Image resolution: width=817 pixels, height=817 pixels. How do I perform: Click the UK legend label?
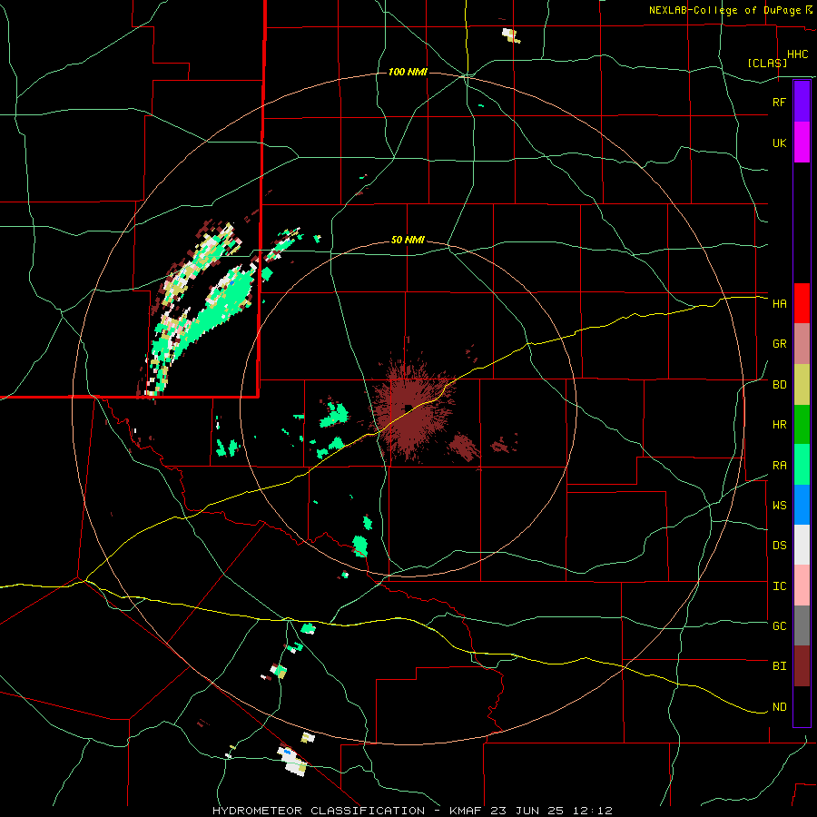coord(779,143)
